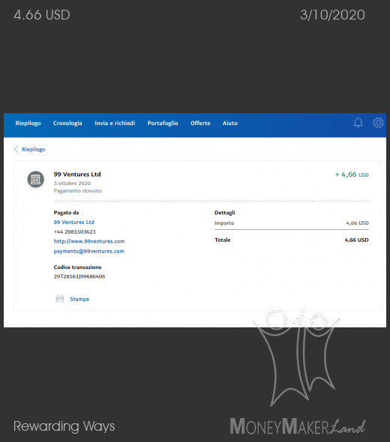The width and height of the screenshot is (390, 442).
Task: Go to the Portafoglio tab
Action: (163, 123)
